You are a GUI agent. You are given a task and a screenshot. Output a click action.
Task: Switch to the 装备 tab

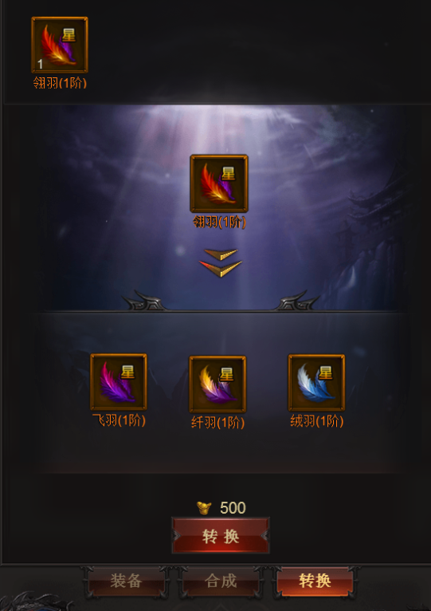click(x=126, y=581)
